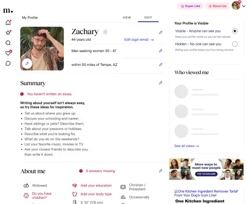Switch to the EDIT tab
The height and width of the screenshot is (204, 247).
pos(148,18)
